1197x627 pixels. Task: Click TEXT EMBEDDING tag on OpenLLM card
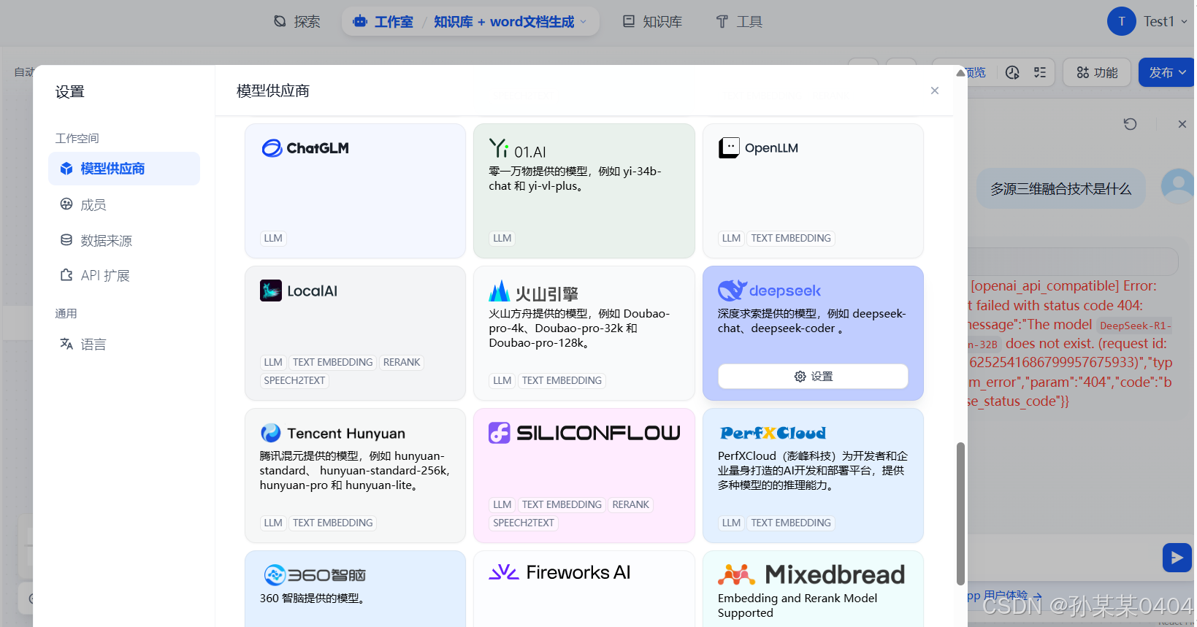point(791,238)
